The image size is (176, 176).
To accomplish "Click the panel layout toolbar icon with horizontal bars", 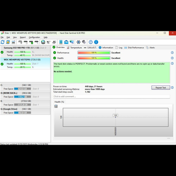I will tap(13, 42).
